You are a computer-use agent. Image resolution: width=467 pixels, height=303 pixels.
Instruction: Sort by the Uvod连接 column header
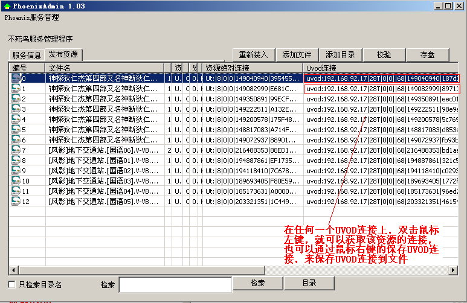[x=381, y=68]
